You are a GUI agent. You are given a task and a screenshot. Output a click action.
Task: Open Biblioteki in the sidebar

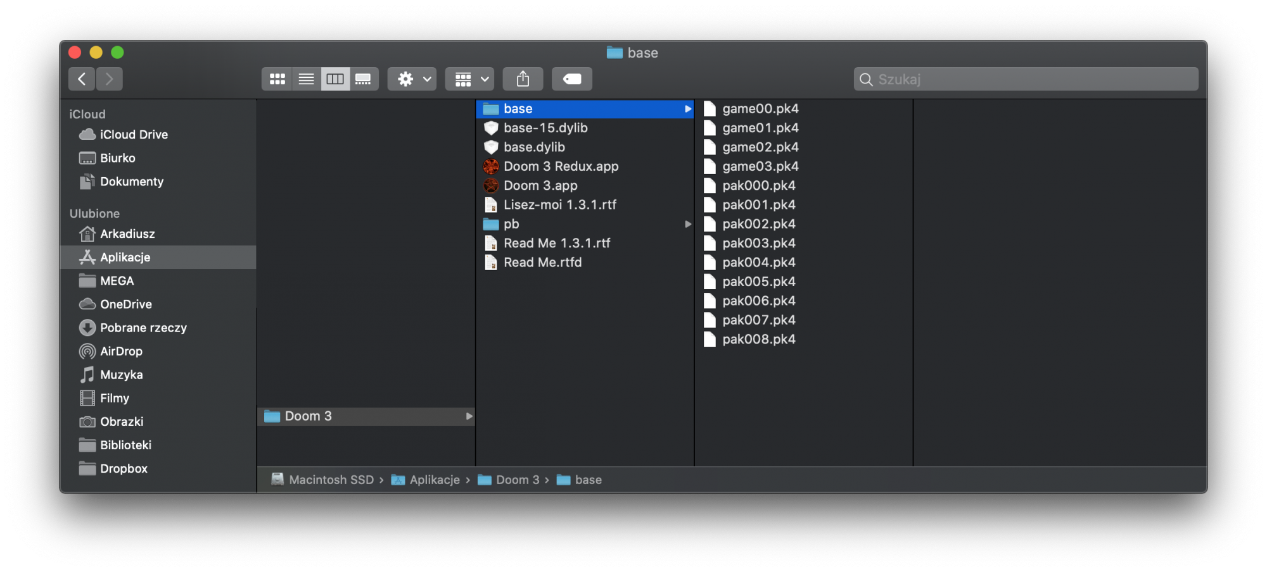(158, 445)
